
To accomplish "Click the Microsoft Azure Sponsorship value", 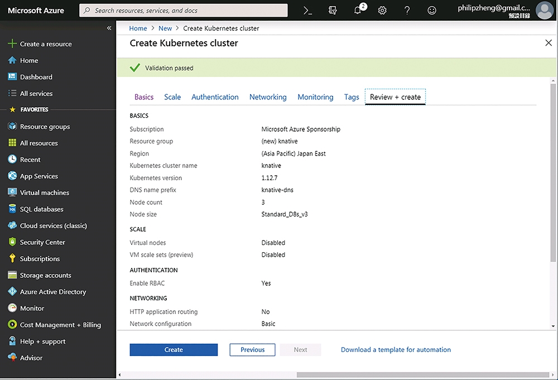I will (x=301, y=129).
